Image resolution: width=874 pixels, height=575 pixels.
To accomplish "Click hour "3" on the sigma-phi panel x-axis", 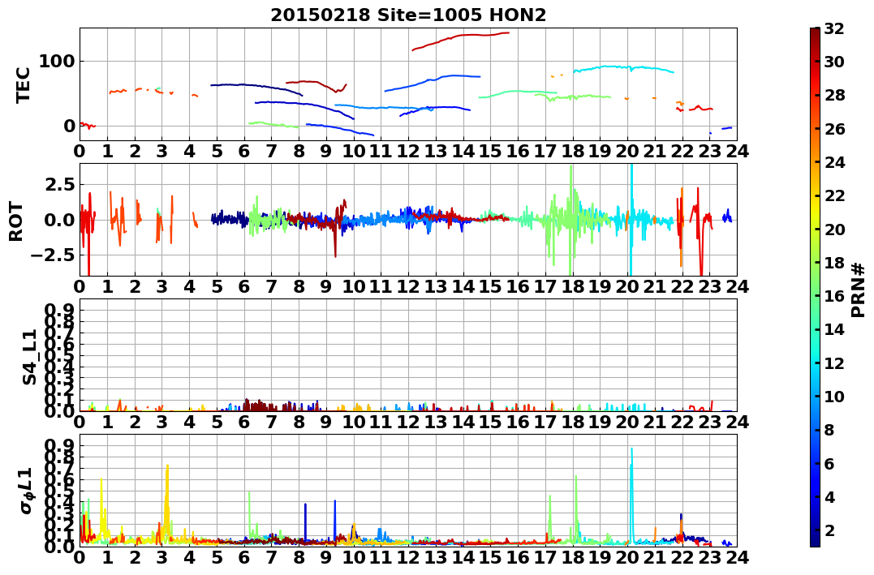I will click(161, 557).
